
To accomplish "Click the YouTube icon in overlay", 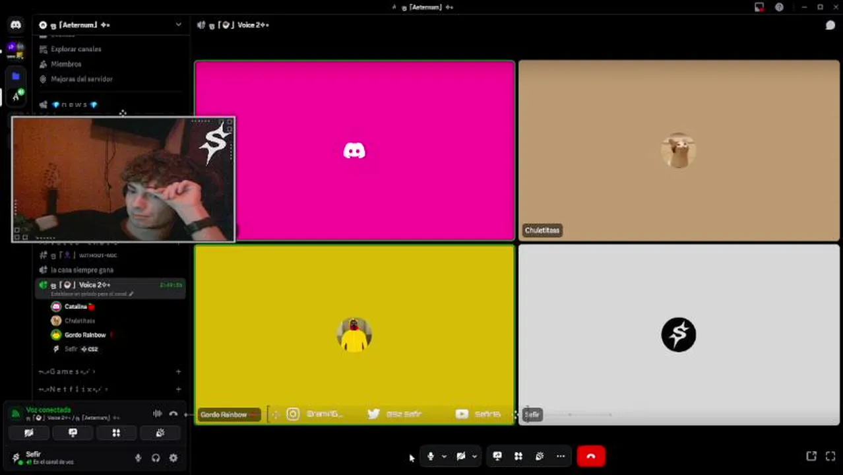I will point(462,414).
